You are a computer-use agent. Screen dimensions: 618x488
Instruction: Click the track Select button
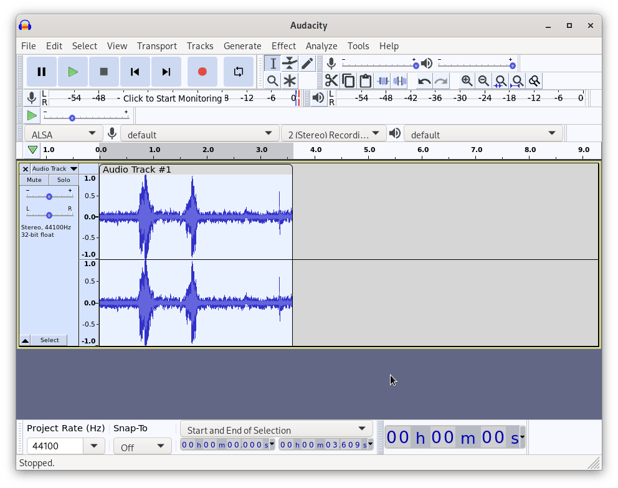coord(49,340)
